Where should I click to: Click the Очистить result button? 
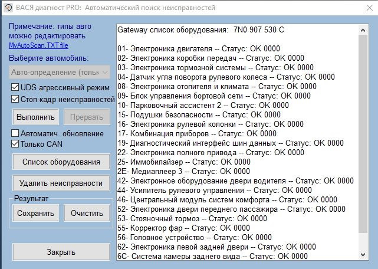pyautogui.click(x=87, y=213)
